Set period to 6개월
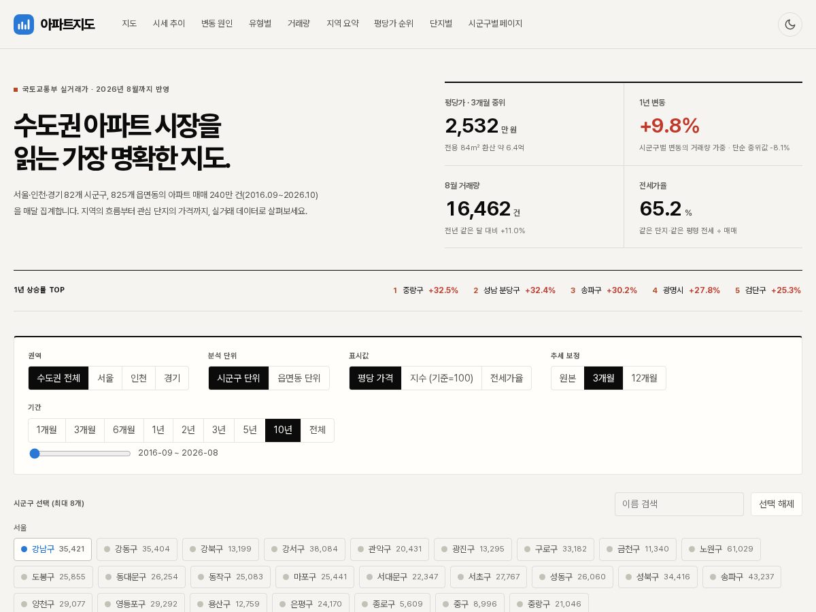This screenshot has height=612, width=816. [124, 430]
